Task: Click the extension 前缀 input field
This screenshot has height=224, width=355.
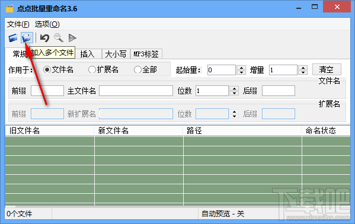Action: tap(47, 114)
